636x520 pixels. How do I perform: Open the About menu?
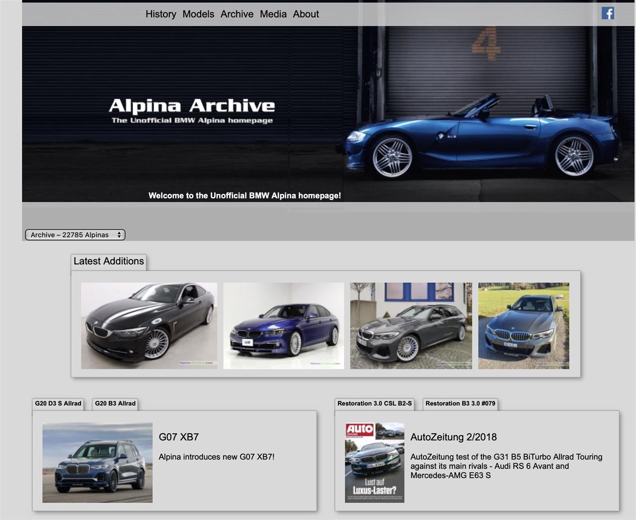pos(306,14)
